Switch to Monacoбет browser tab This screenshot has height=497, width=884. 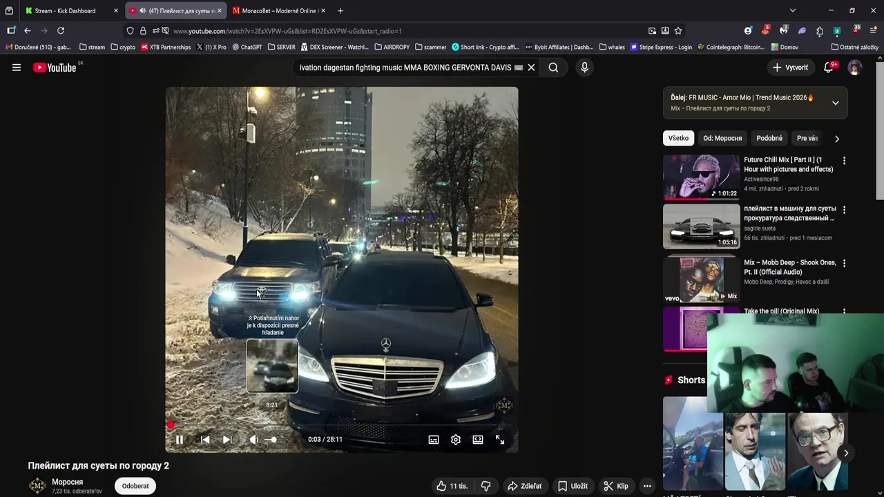[279, 10]
